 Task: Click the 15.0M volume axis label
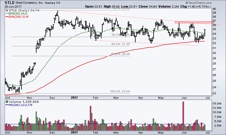(x=217, y=104)
